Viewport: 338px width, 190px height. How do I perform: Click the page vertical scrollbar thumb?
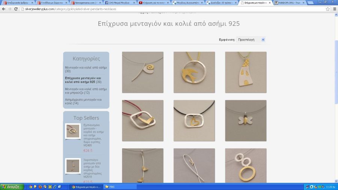coord(336,72)
